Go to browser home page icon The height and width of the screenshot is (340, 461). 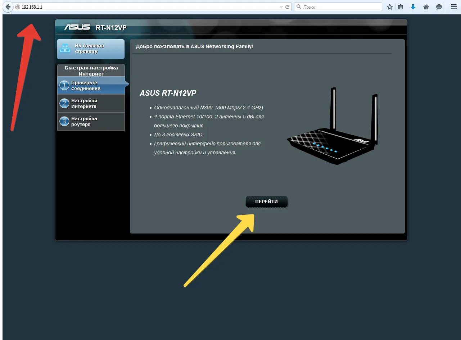[x=426, y=7]
